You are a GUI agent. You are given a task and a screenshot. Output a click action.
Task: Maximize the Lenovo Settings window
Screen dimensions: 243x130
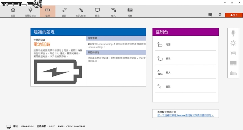pos(232,2)
